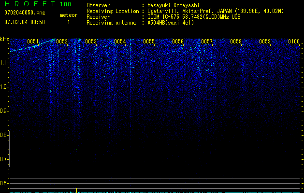The height and width of the screenshot is (193, 304).
Task: Click the 0.6 kHz axis tick label
Action: click(4, 183)
